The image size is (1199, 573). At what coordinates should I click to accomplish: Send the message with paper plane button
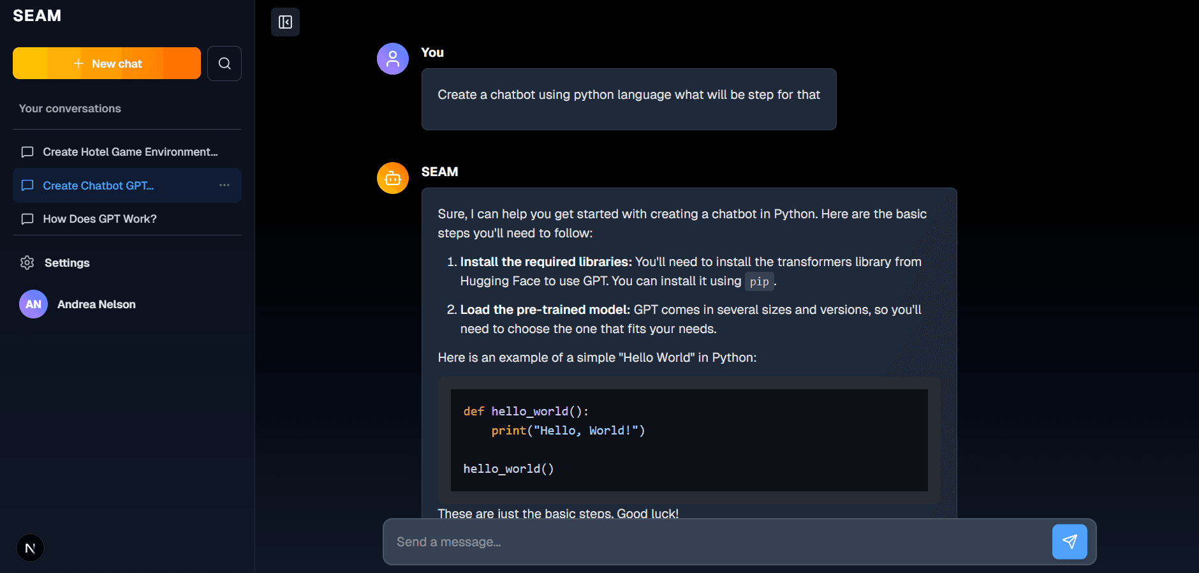[1070, 542]
